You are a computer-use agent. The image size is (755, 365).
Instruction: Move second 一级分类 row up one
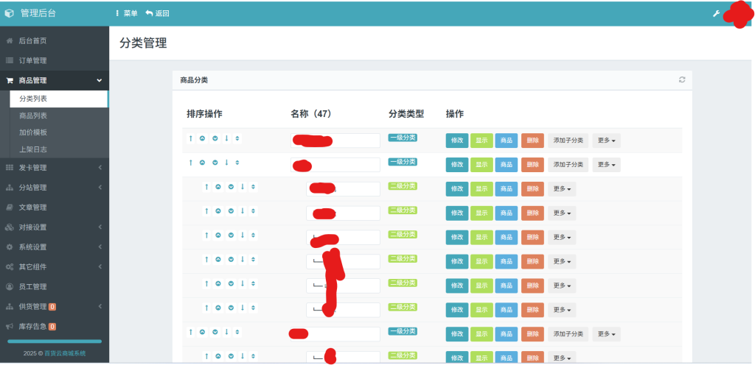(202, 163)
